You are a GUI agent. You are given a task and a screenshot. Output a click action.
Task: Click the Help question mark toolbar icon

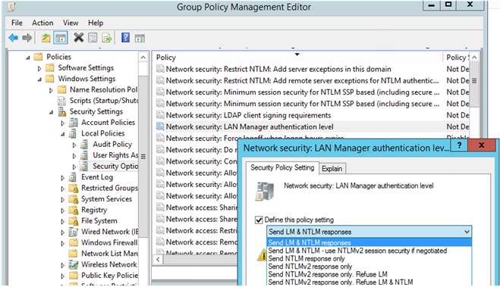pyautogui.click(x=125, y=38)
